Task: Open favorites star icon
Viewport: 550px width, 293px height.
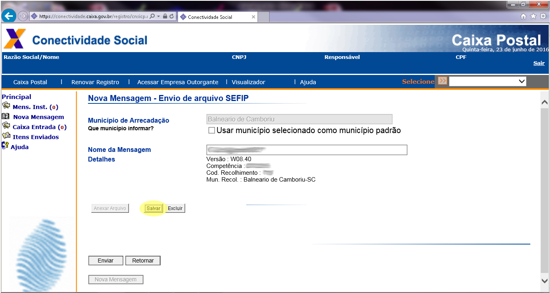Action: click(x=533, y=16)
